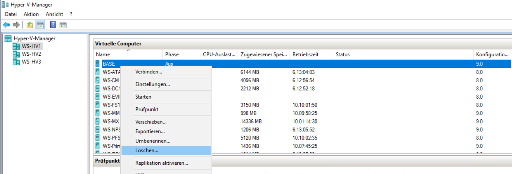This screenshot has width=512, height=174.
Task: Click the gray Forward arrow in toolbar
Action: [x=16, y=25]
